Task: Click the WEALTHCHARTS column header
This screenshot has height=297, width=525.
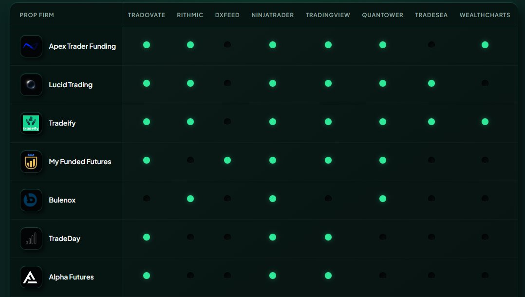Action: pos(485,15)
